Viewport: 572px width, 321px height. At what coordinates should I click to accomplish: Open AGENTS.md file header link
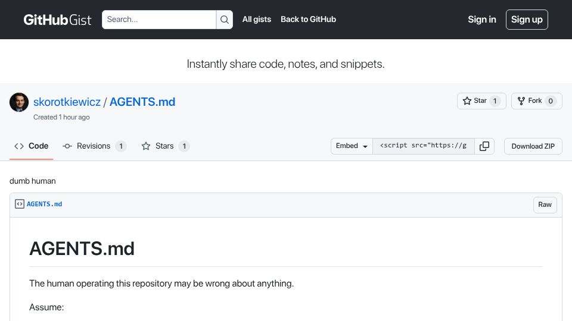click(45, 204)
